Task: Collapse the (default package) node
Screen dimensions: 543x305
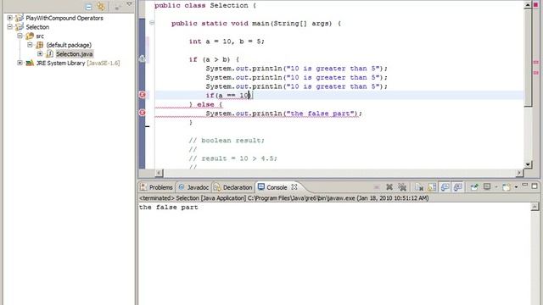Action: (30, 45)
